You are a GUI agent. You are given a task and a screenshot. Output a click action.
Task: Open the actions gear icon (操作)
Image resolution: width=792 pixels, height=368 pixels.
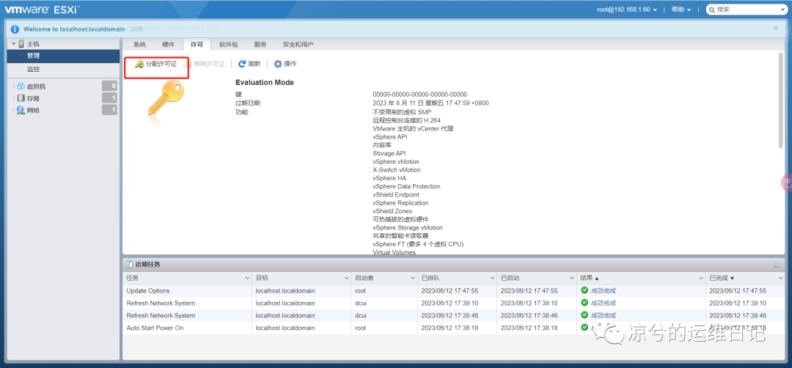click(x=278, y=64)
